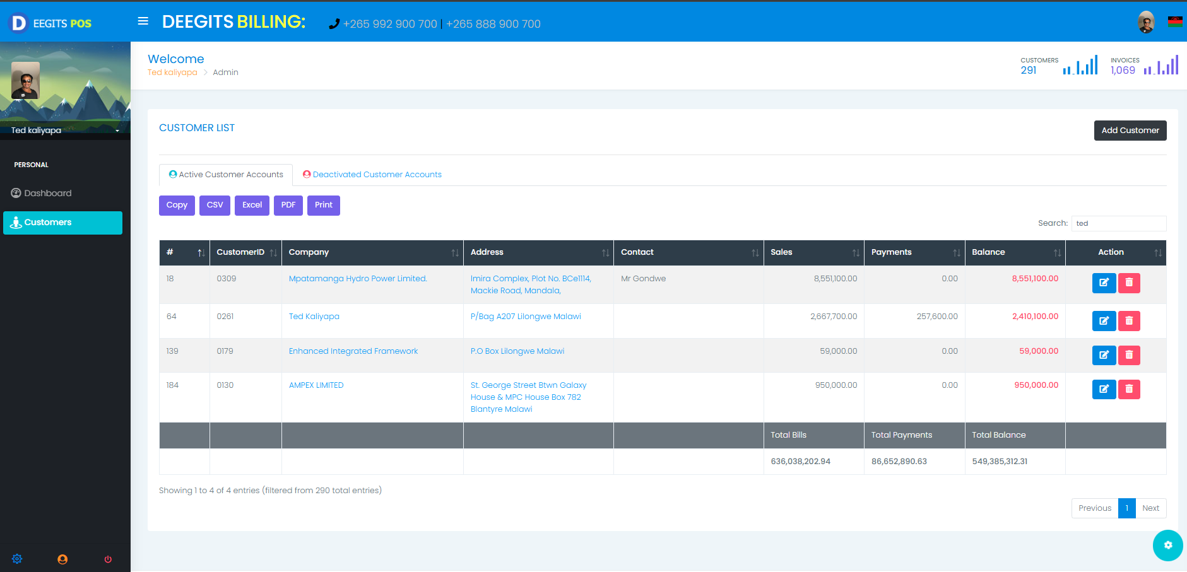Export table using the Excel button
Viewport: 1187px width, 572px height.
(x=252, y=206)
